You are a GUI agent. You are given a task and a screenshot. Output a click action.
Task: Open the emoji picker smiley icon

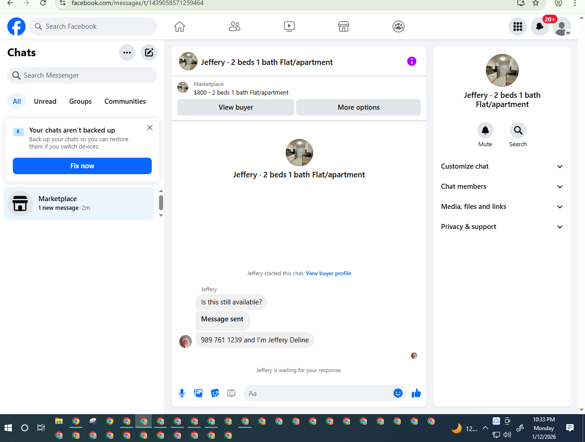(398, 393)
